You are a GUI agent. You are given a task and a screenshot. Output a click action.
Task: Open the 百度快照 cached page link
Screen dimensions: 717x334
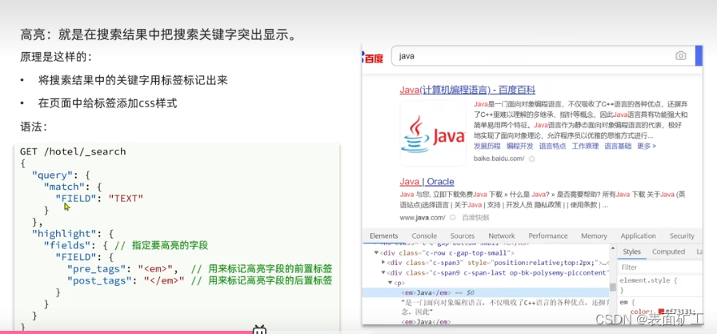[475, 217]
